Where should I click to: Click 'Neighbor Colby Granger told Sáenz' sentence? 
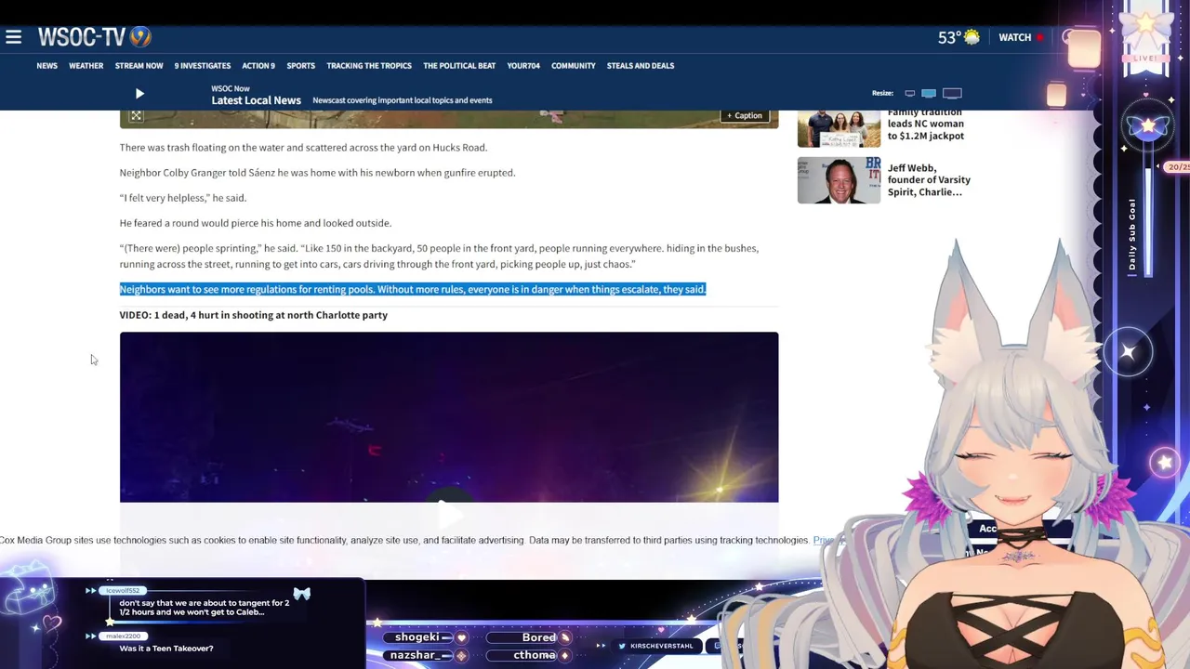coord(317,173)
